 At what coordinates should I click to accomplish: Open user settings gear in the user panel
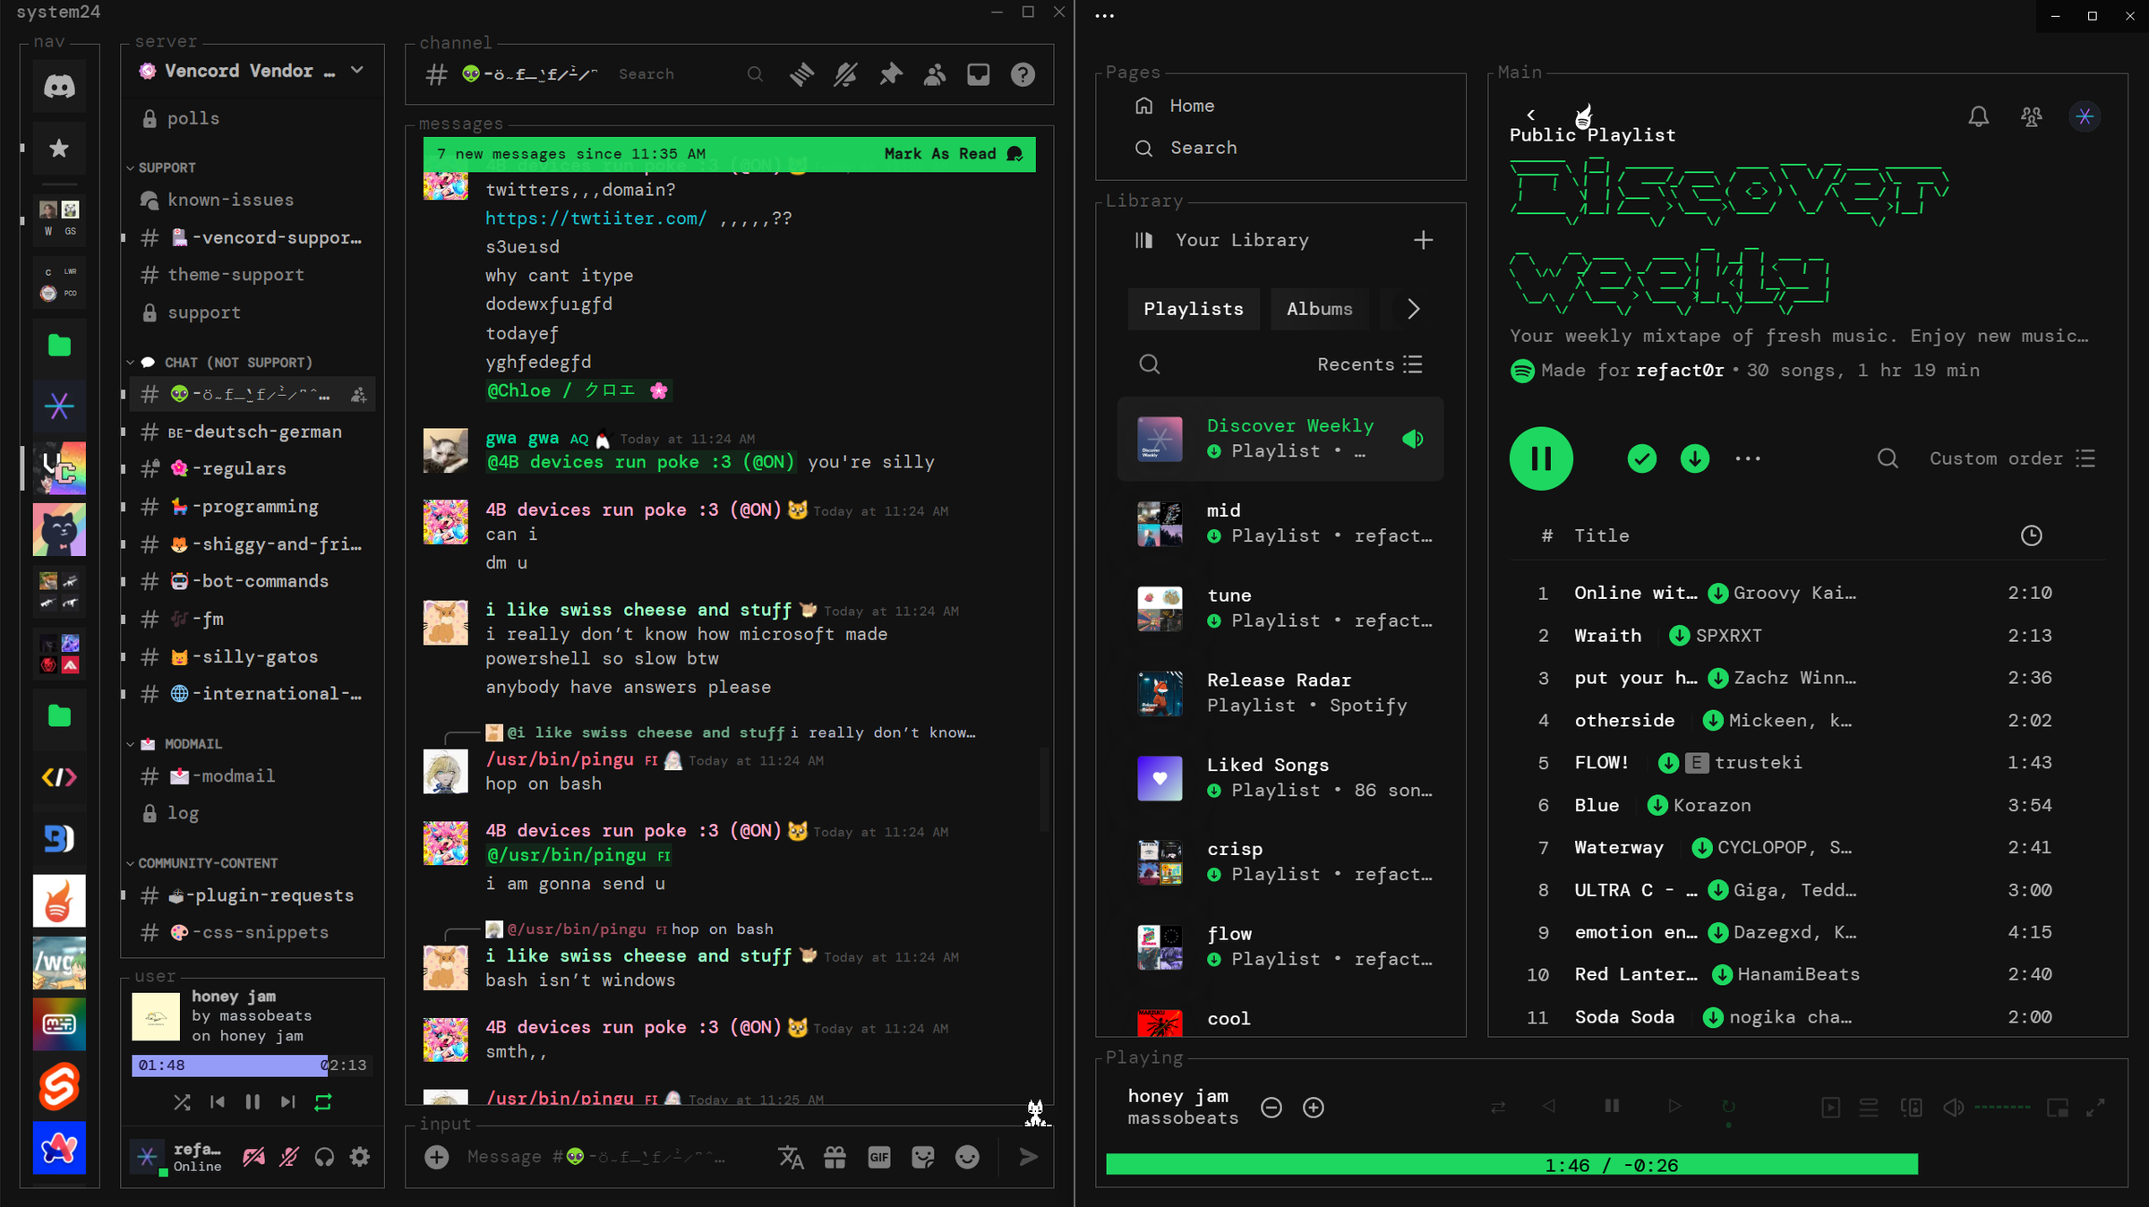359,1156
